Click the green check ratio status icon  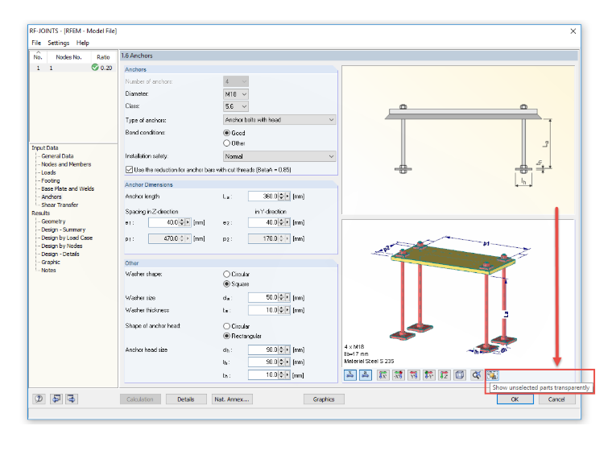95,68
